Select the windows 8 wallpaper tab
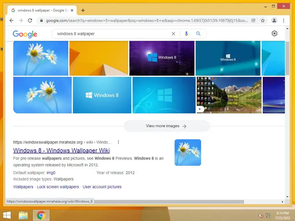This screenshot has width=295, height=221. (x=42, y=10)
